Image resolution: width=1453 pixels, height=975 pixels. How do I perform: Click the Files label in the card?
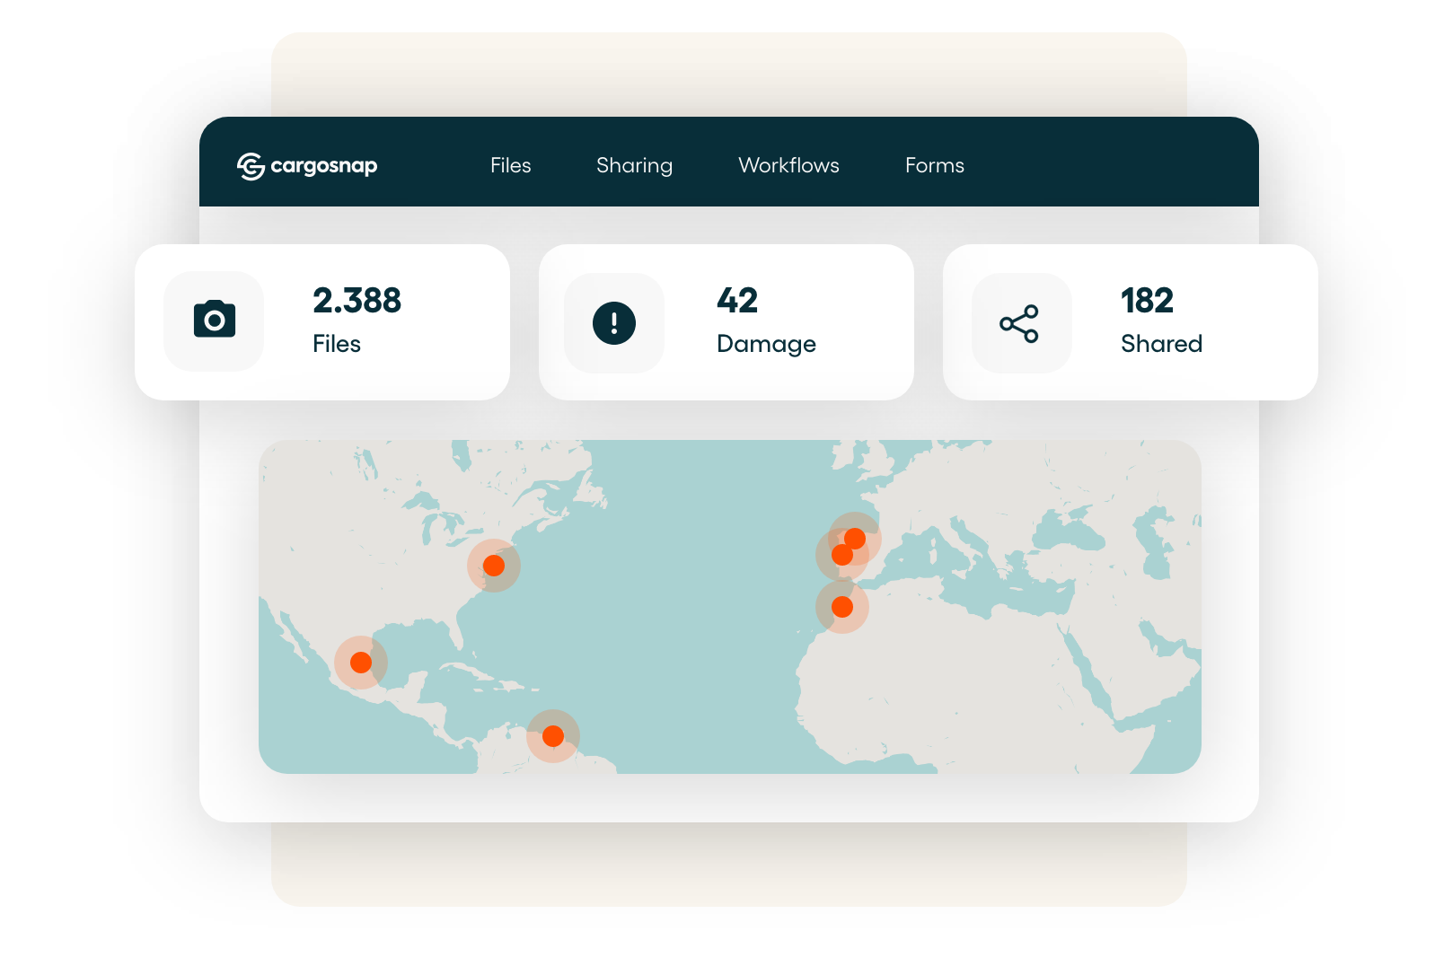337,344
